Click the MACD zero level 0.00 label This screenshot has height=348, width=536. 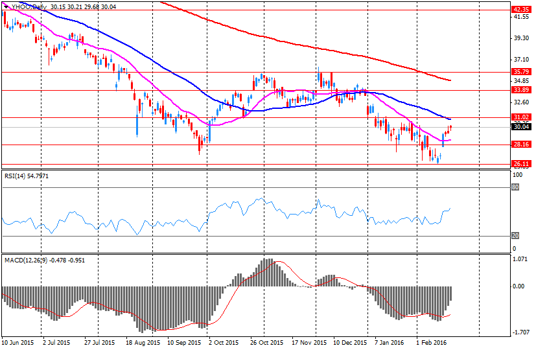(x=519, y=286)
